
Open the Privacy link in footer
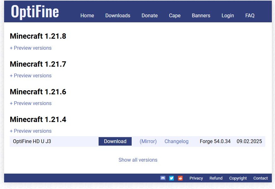click(196, 178)
